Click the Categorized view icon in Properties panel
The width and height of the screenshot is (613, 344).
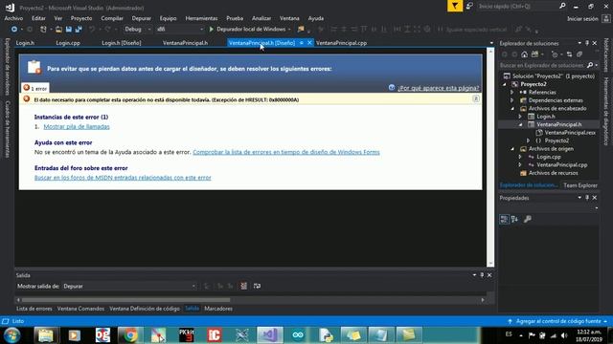[504, 219]
